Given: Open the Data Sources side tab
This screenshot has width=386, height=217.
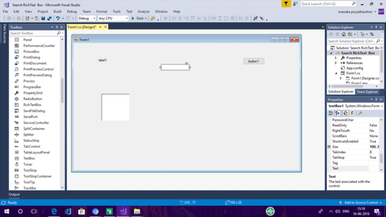Looking at the screenshot, I should click(4, 34).
